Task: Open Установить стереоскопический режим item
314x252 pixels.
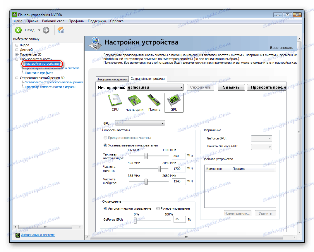Action: (54, 82)
